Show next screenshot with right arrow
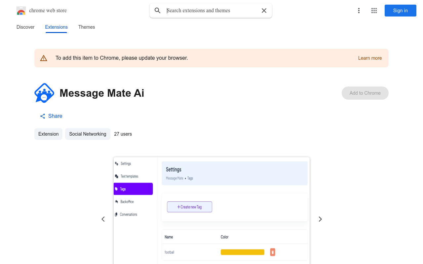 (x=320, y=219)
